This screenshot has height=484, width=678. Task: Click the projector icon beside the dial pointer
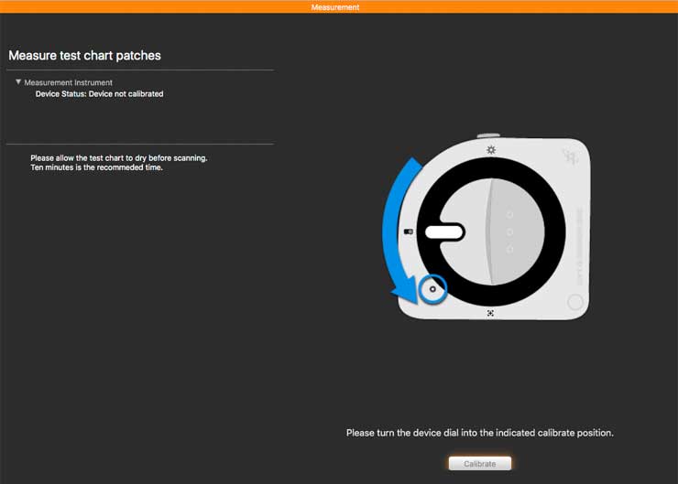409,231
